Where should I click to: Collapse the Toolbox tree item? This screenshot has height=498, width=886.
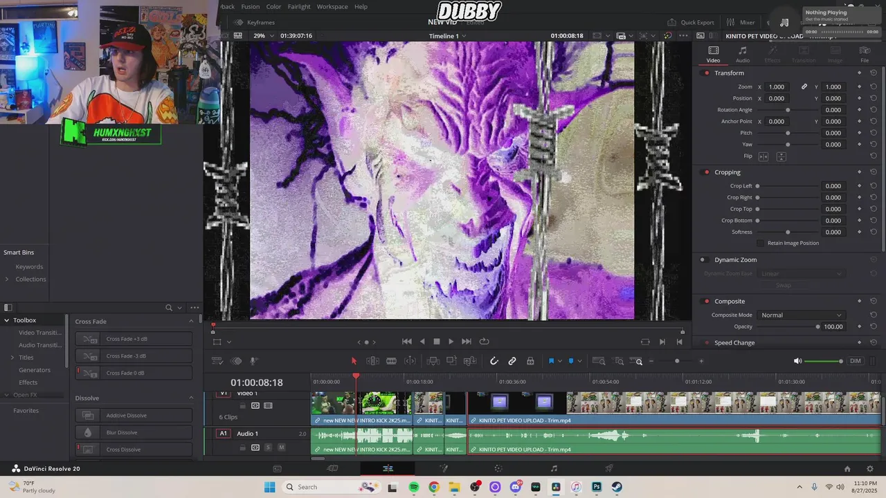point(7,320)
